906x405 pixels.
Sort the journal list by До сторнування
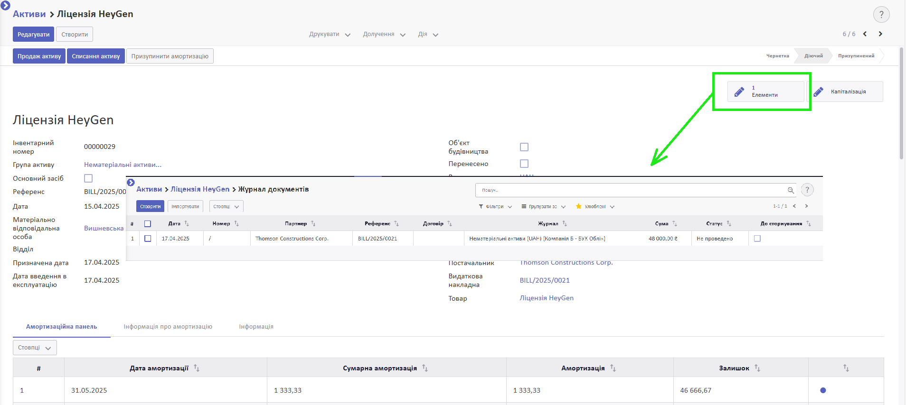pyautogui.click(x=809, y=223)
